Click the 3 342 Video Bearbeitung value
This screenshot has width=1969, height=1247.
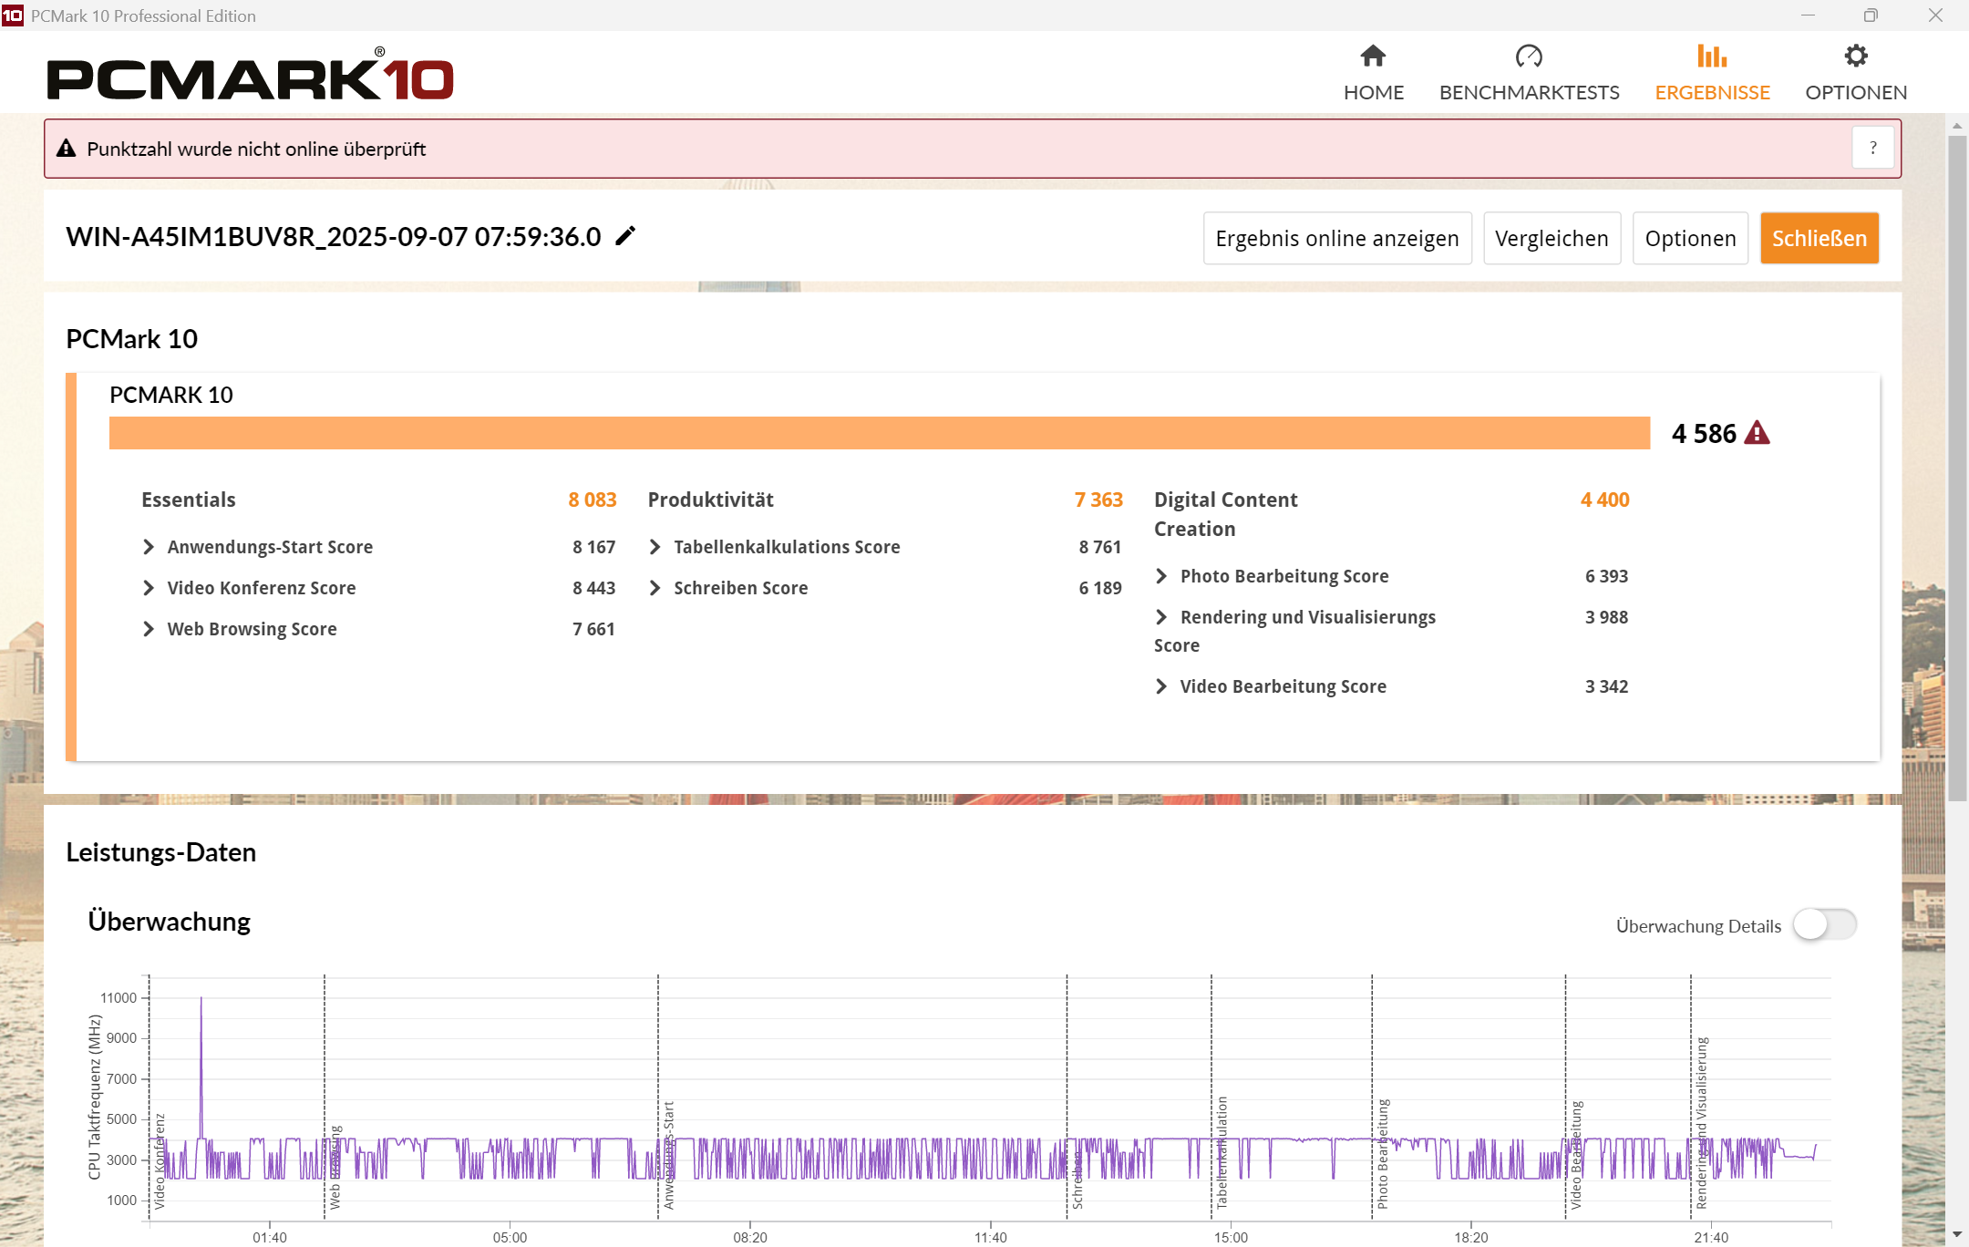1606,686
